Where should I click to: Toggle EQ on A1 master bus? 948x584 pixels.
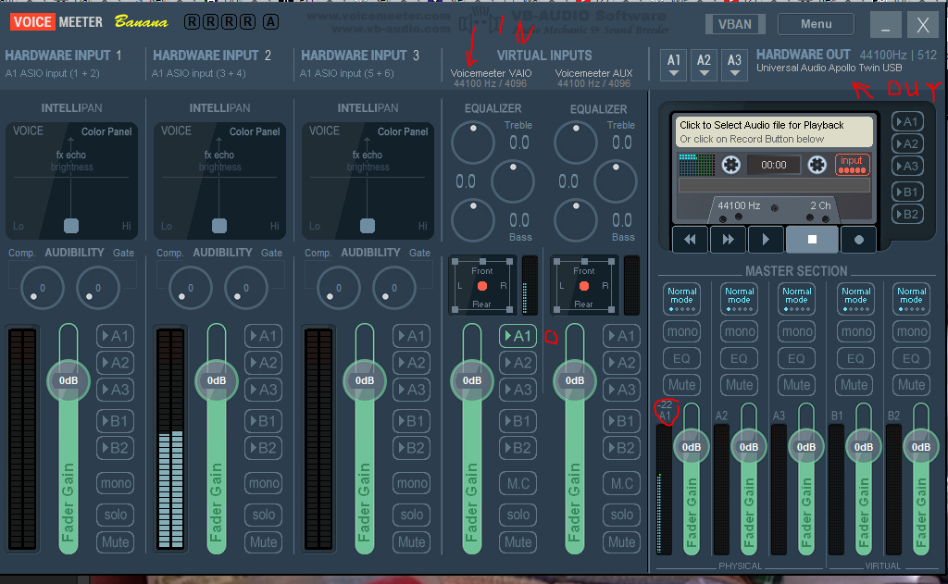coord(681,358)
